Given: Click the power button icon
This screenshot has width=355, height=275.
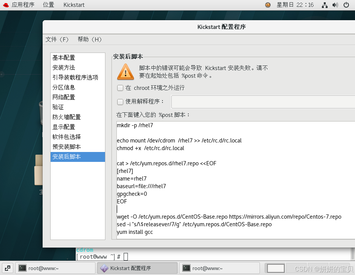Looking at the screenshot, I should (346, 5).
